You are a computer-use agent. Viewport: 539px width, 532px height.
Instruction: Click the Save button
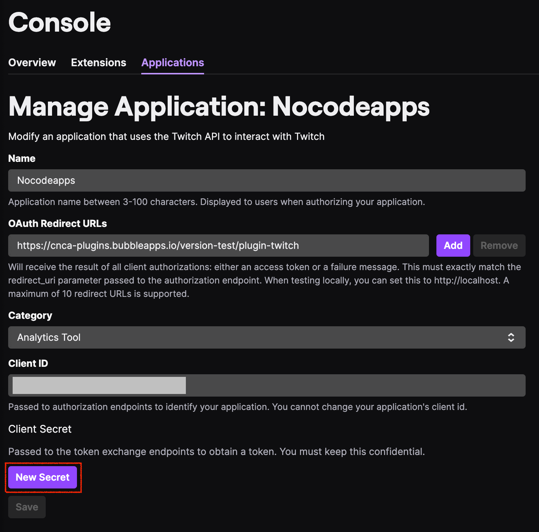[27, 507]
